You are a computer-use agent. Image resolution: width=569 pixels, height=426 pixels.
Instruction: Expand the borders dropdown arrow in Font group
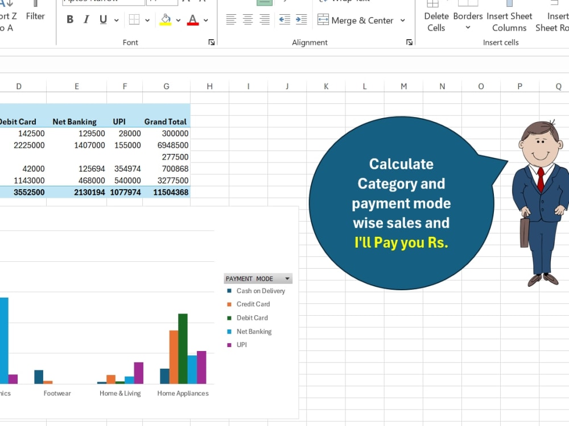(147, 20)
